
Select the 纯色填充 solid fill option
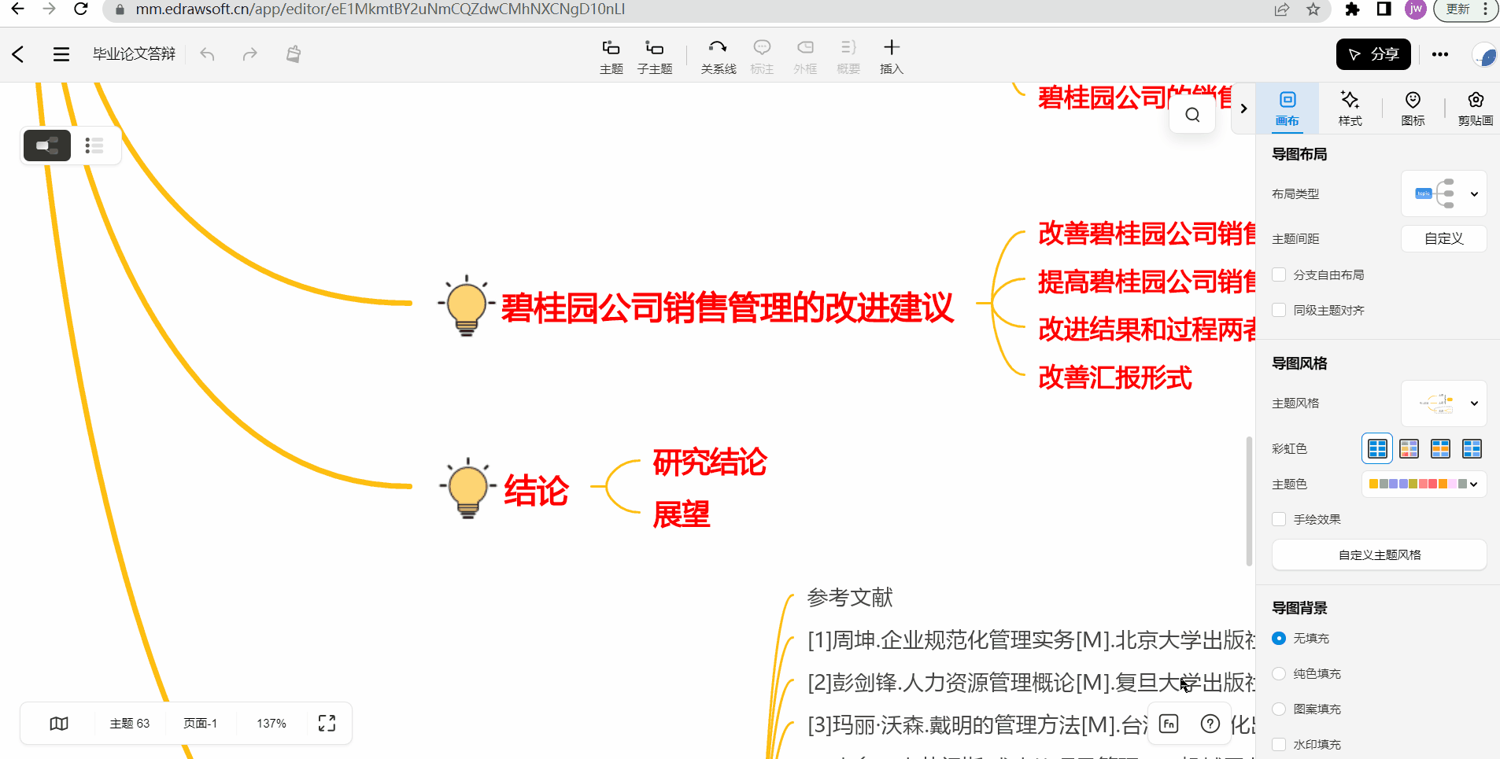[1279, 673]
